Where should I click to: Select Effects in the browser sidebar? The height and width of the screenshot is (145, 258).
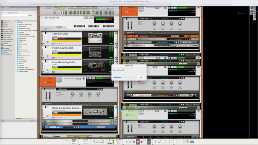5,23
